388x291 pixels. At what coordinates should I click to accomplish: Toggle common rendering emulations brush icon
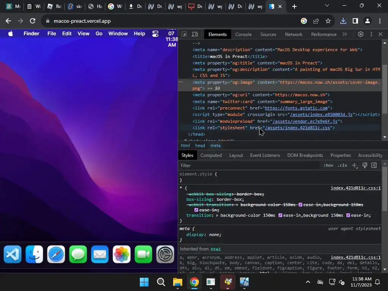point(365,165)
